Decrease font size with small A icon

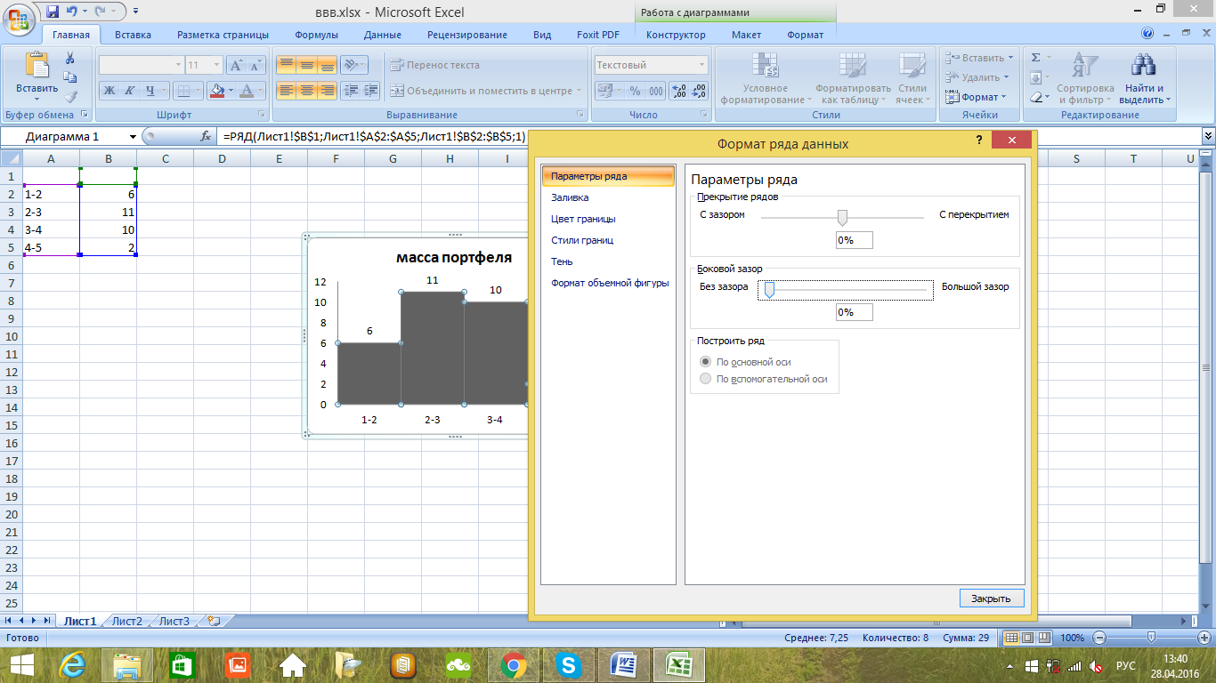(255, 65)
